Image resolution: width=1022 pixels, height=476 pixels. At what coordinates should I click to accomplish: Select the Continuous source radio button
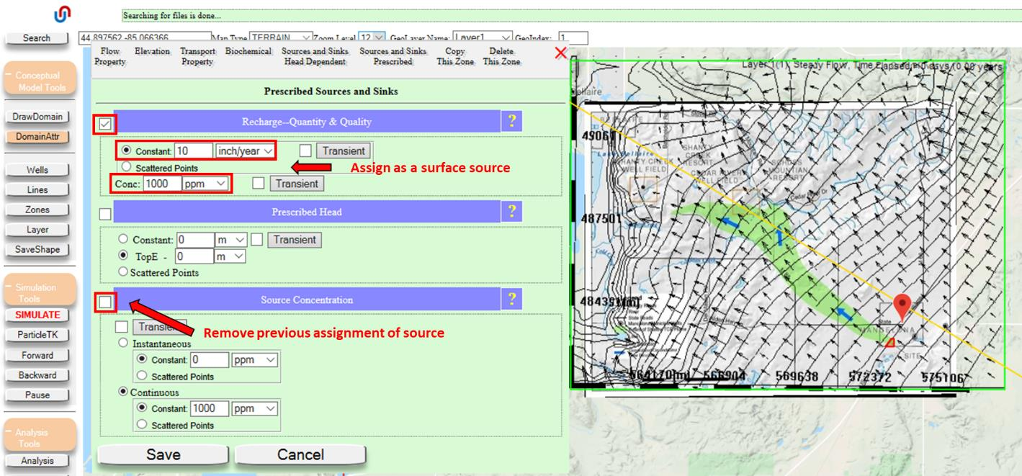(x=123, y=392)
